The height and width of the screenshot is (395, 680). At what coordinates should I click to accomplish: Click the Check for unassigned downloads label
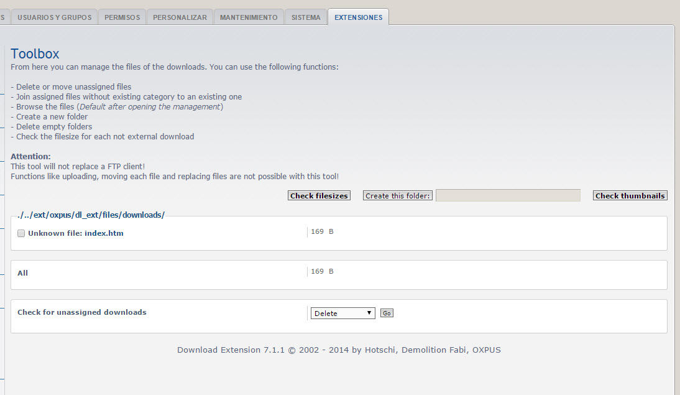(x=81, y=312)
